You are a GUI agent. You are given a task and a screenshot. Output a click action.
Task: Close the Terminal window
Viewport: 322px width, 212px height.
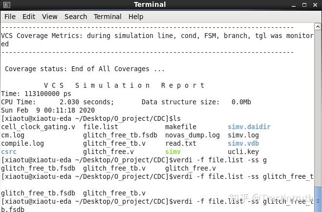(x=315, y=5)
